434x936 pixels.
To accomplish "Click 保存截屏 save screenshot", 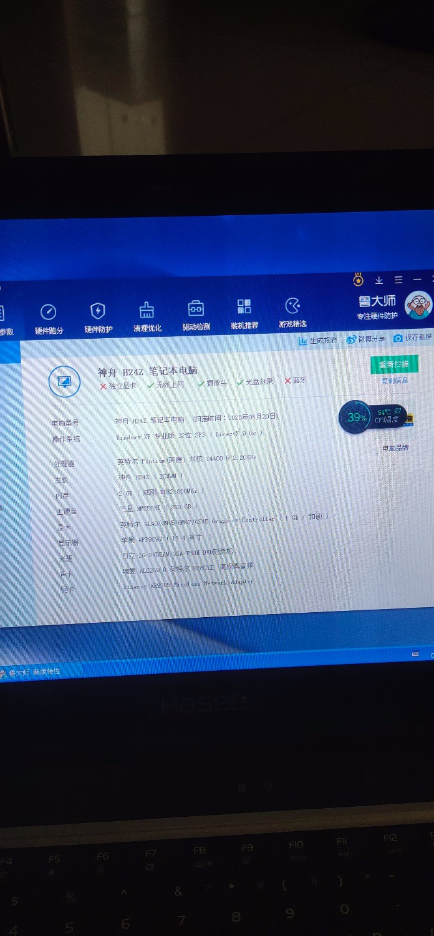I will pos(412,338).
